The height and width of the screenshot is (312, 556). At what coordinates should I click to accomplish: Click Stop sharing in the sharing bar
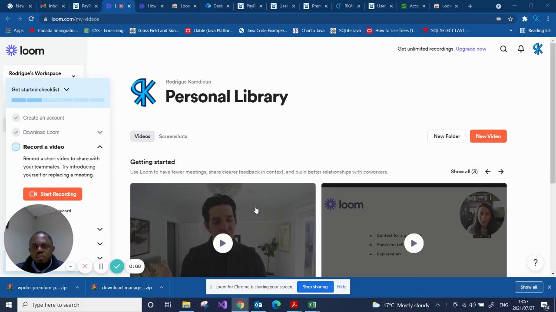tap(315, 287)
